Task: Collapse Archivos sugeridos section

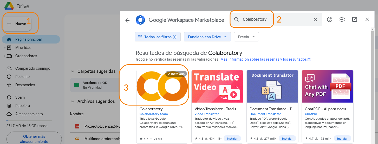Action: (72, 102)
